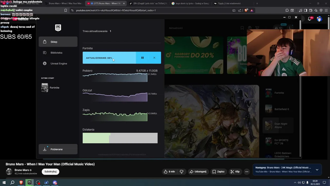Open the Pobierane downloads page

[x=58, y=149]
